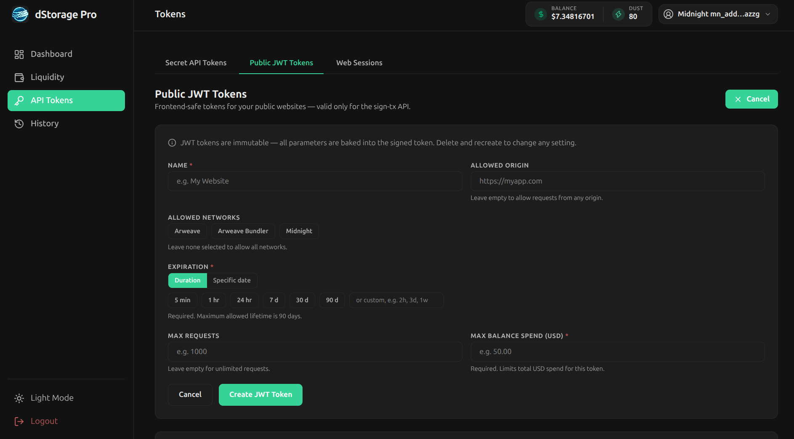The height and width of the screenshot is (439, 794).
Task: Focus the custom duration input field
Action: [396, 300]
